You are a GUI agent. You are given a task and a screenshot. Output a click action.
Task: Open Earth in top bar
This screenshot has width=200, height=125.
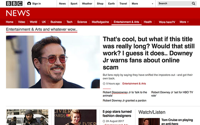(111, 3)
